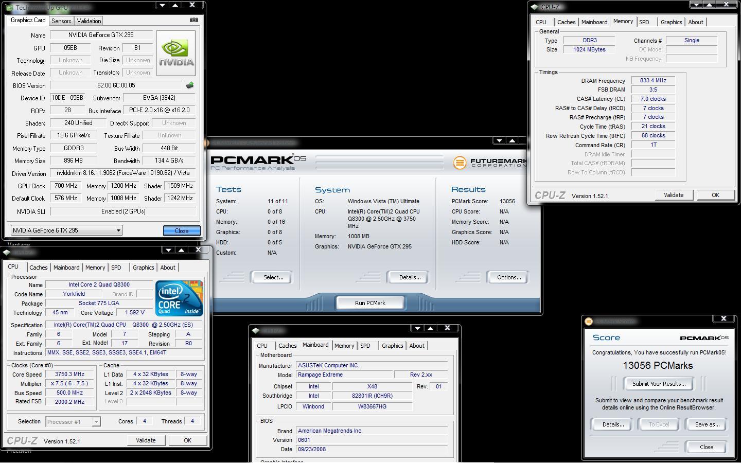Screen dimensions: 741x463
Task: Click the FSB:DRAM ratio 3:5
Action: (x=653, y=90)
